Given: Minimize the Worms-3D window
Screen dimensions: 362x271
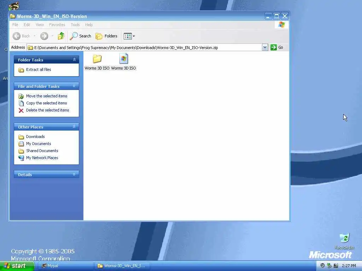Looking at the screenshot, I should pos(268,16).
